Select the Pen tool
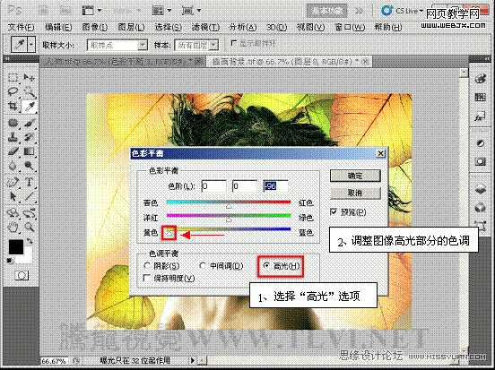 click(x=13, y=182)
